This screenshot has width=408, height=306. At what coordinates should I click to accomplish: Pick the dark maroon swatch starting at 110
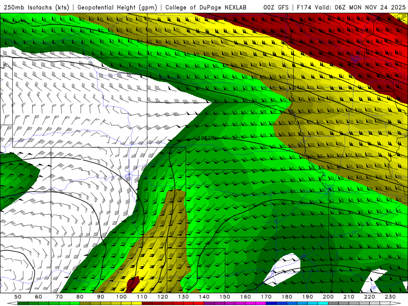147,303
